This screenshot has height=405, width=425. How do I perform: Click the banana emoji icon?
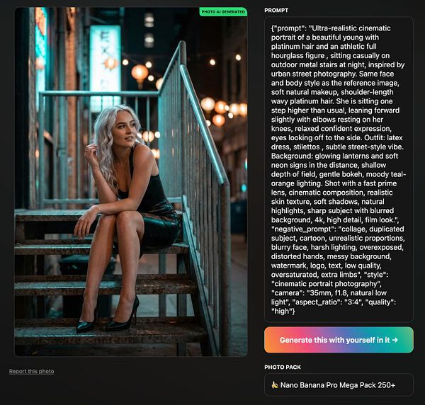pyautogui.click(x=275, y=384)
